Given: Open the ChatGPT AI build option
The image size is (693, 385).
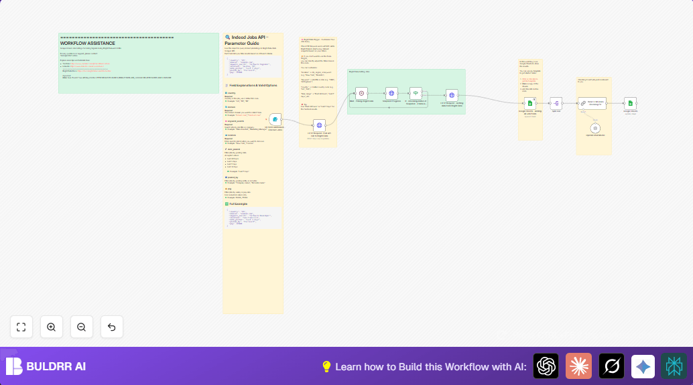Looking at the screenshot, I should (546, 366).
